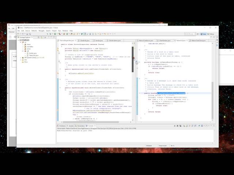Select Sender.java in Package Explorer

click(x=32, y=53)
